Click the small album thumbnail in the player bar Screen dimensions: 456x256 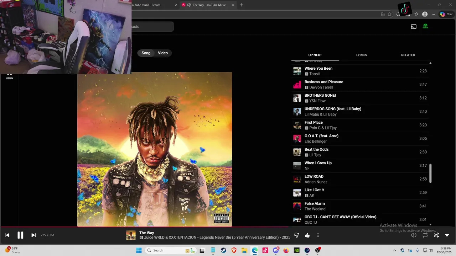point(131,235)
